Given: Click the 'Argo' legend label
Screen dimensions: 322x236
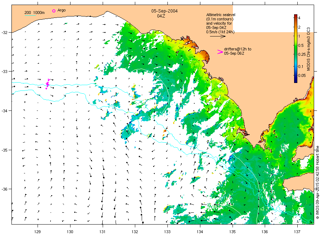Looking at the screenshot, I should coord(62,10).
